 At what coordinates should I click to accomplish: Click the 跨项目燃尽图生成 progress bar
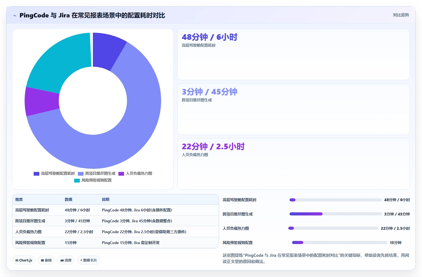tap(336, 214)
